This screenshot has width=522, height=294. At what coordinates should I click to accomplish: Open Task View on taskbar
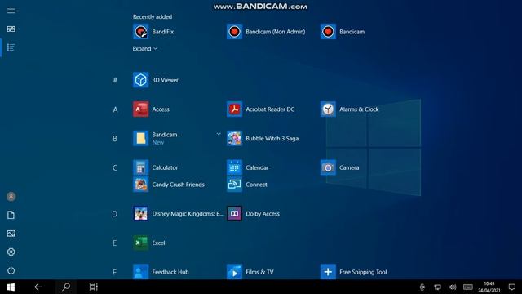click(94, 287)
